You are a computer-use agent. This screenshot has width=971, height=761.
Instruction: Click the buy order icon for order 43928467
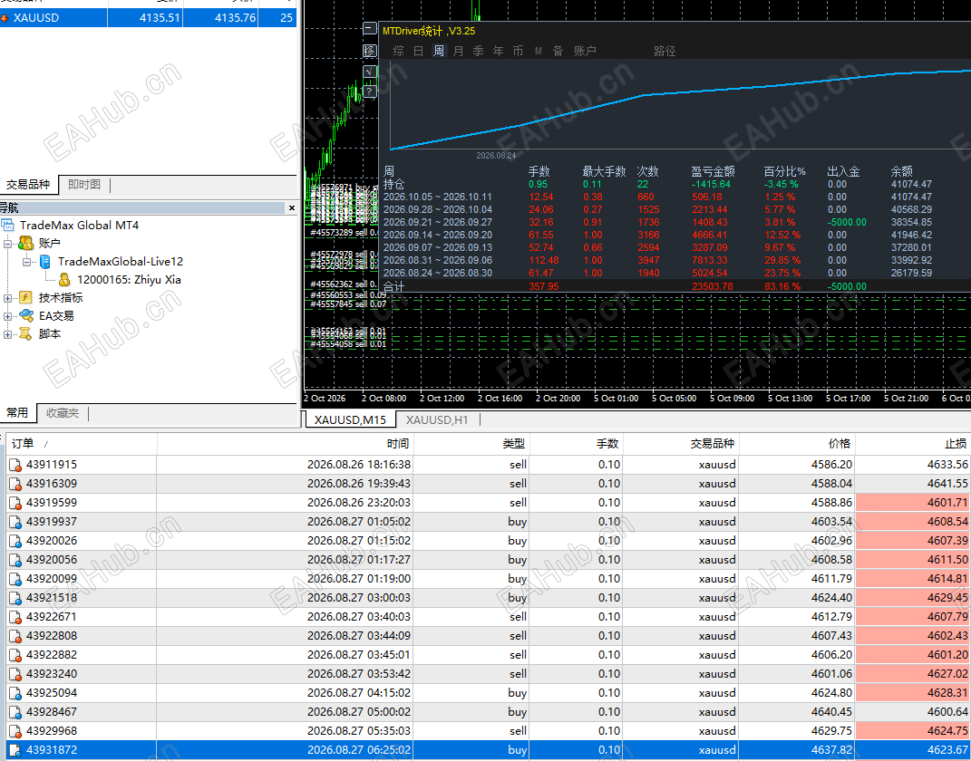click(15, 713)
